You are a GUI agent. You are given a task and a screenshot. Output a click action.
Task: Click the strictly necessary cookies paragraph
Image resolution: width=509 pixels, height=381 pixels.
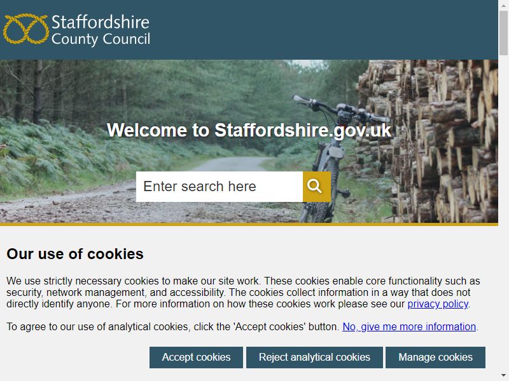(243, 292)
